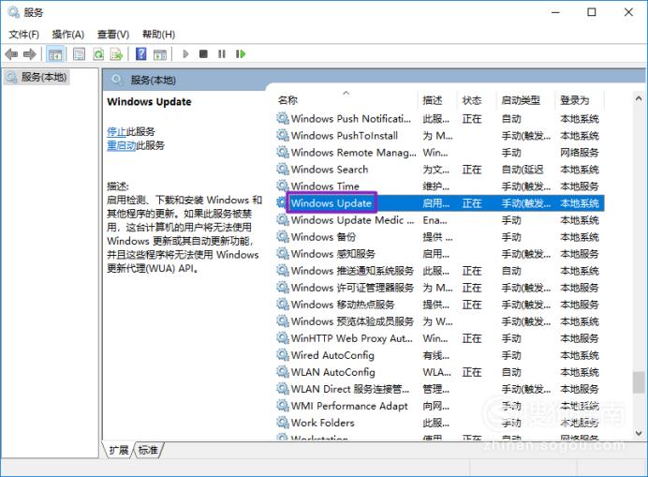648x477 pixels.
Task: Click the gear icon beside Work Folders
Action: coord(283,423)
